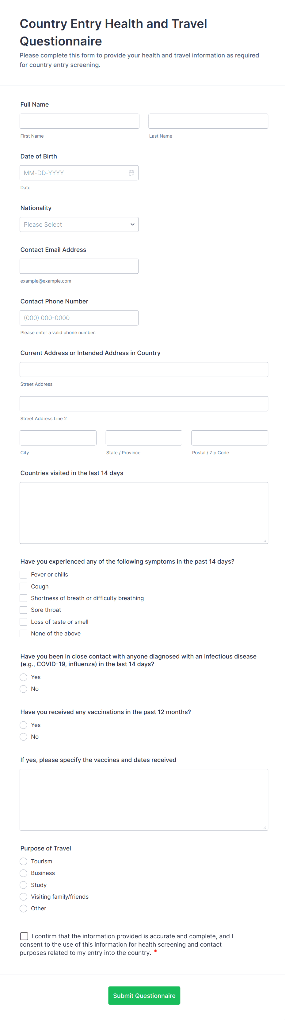This screenshot has width=285, height=1020.
Task: Select "Other" travel purpose option
Action: coord(23,908)
